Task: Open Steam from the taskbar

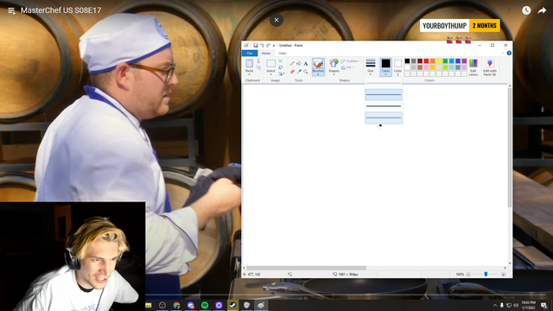Action: 232,305
